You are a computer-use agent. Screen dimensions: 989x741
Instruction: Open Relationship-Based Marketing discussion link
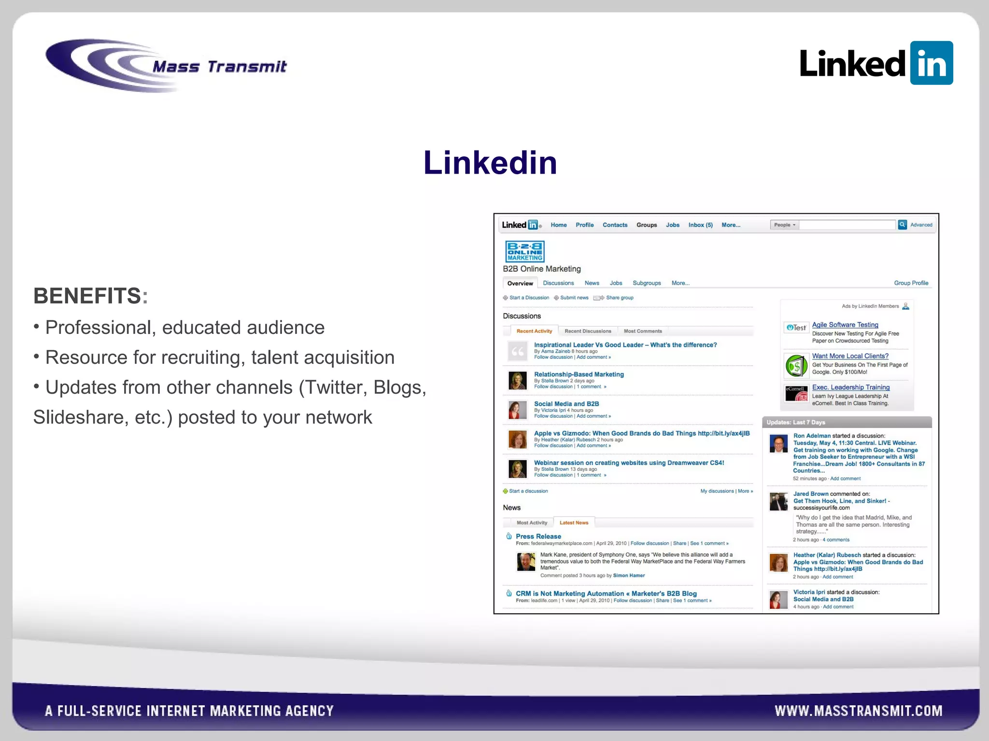(579, 374)
